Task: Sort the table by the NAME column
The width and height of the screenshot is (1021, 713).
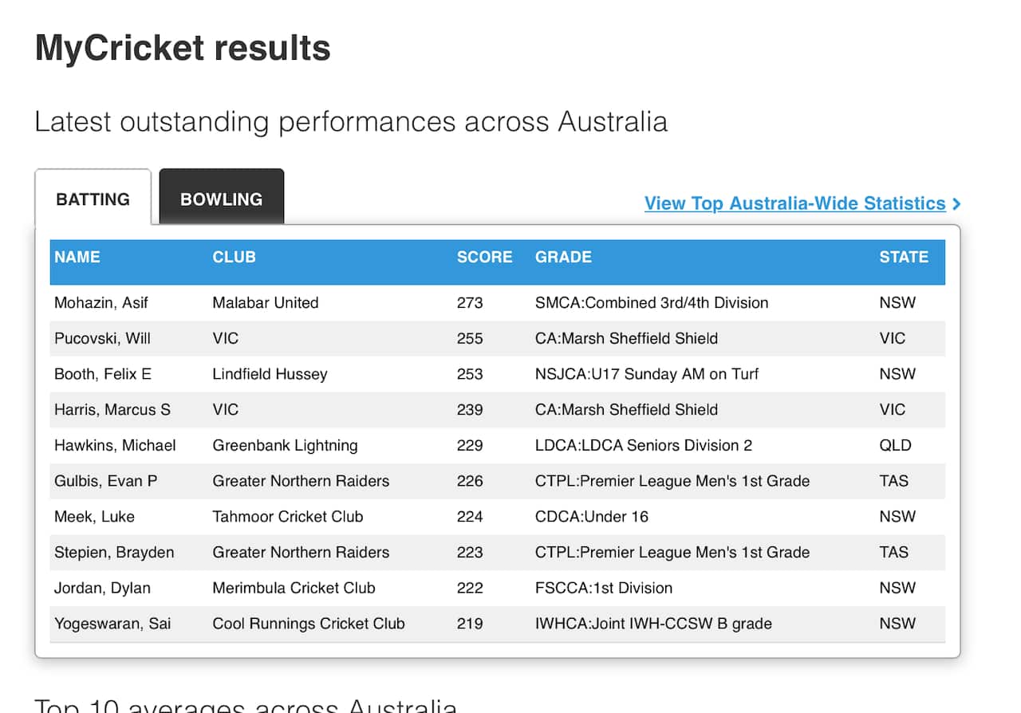Action: point(77,257)
